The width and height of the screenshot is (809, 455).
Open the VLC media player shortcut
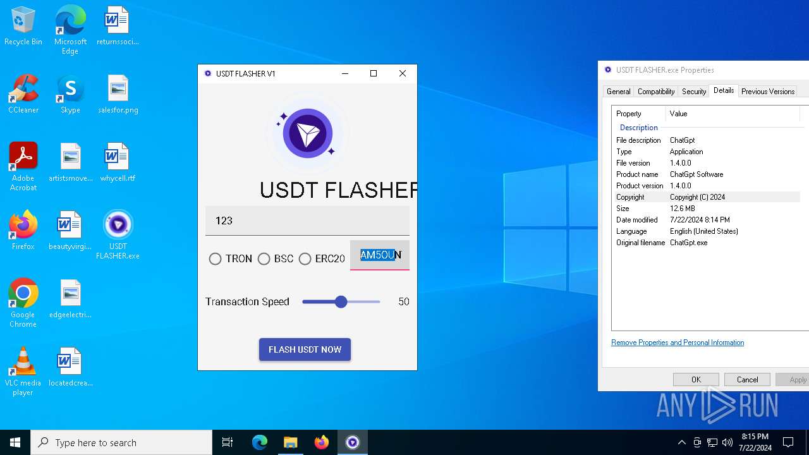coord(23,372)
